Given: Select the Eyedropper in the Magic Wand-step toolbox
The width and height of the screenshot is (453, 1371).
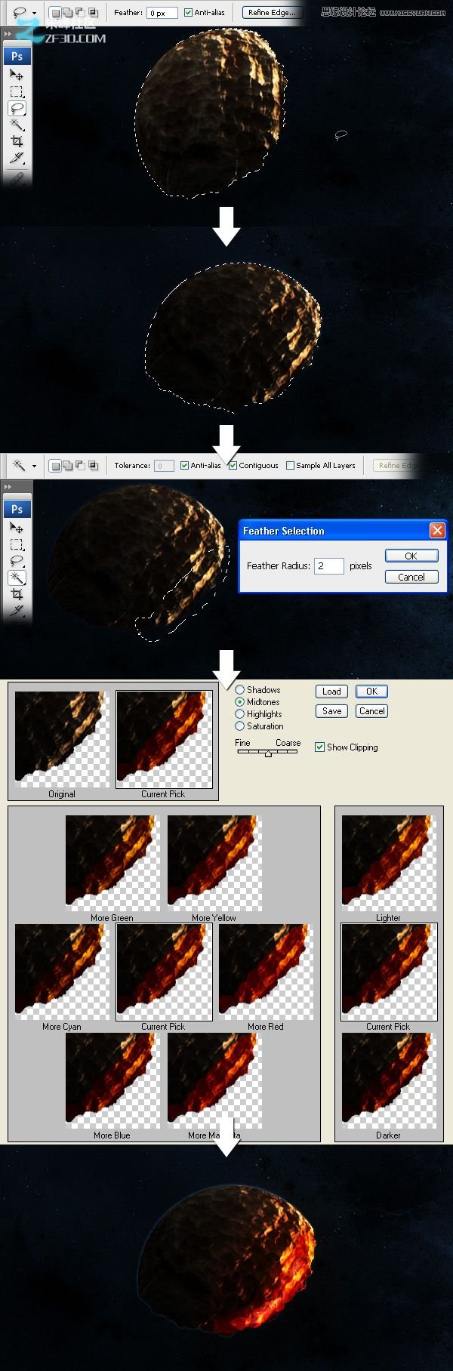Looking at the screenshot, I should tap(17, 610).
